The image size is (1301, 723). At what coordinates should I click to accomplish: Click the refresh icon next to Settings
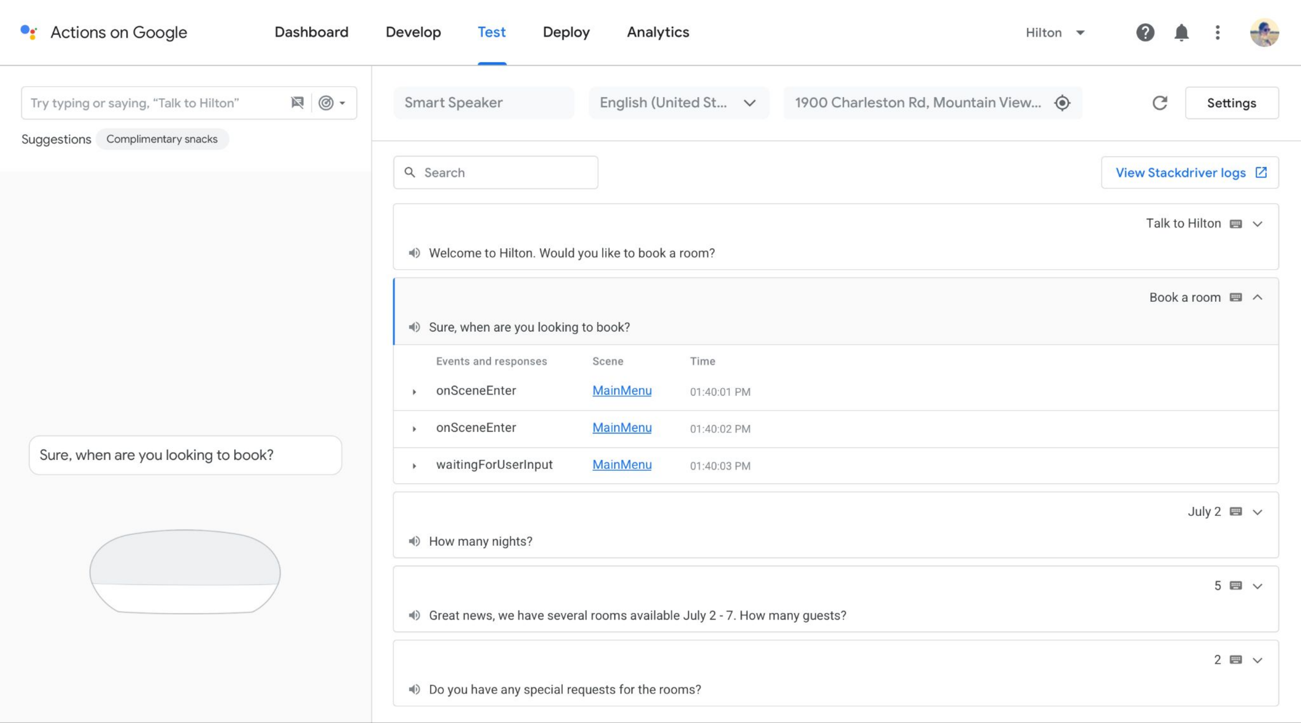pos(1159,102)
